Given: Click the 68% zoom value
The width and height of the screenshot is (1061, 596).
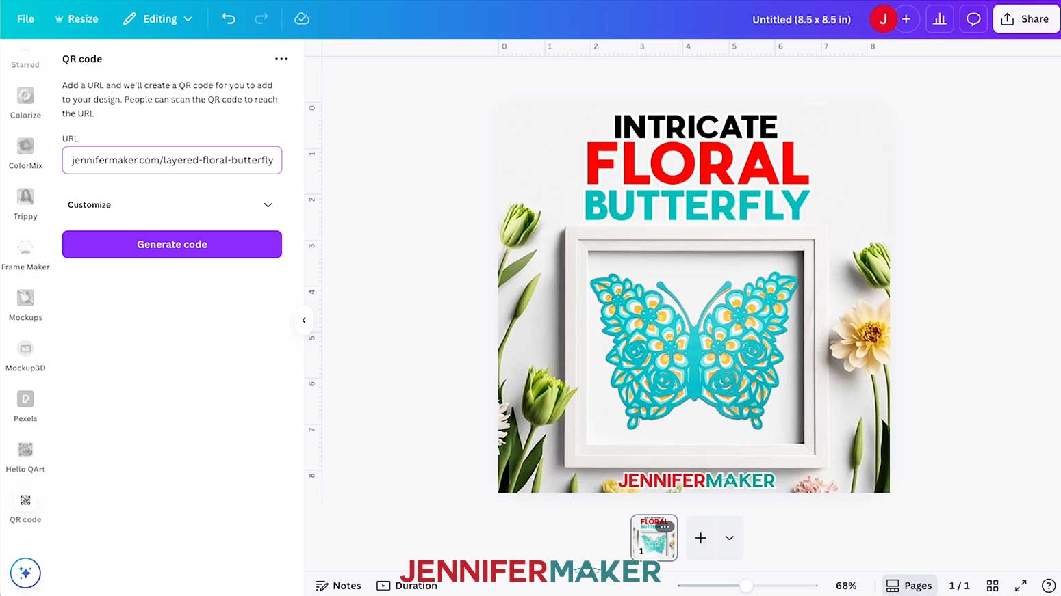Looking at the screenshot, I should (x=846, y=586).
